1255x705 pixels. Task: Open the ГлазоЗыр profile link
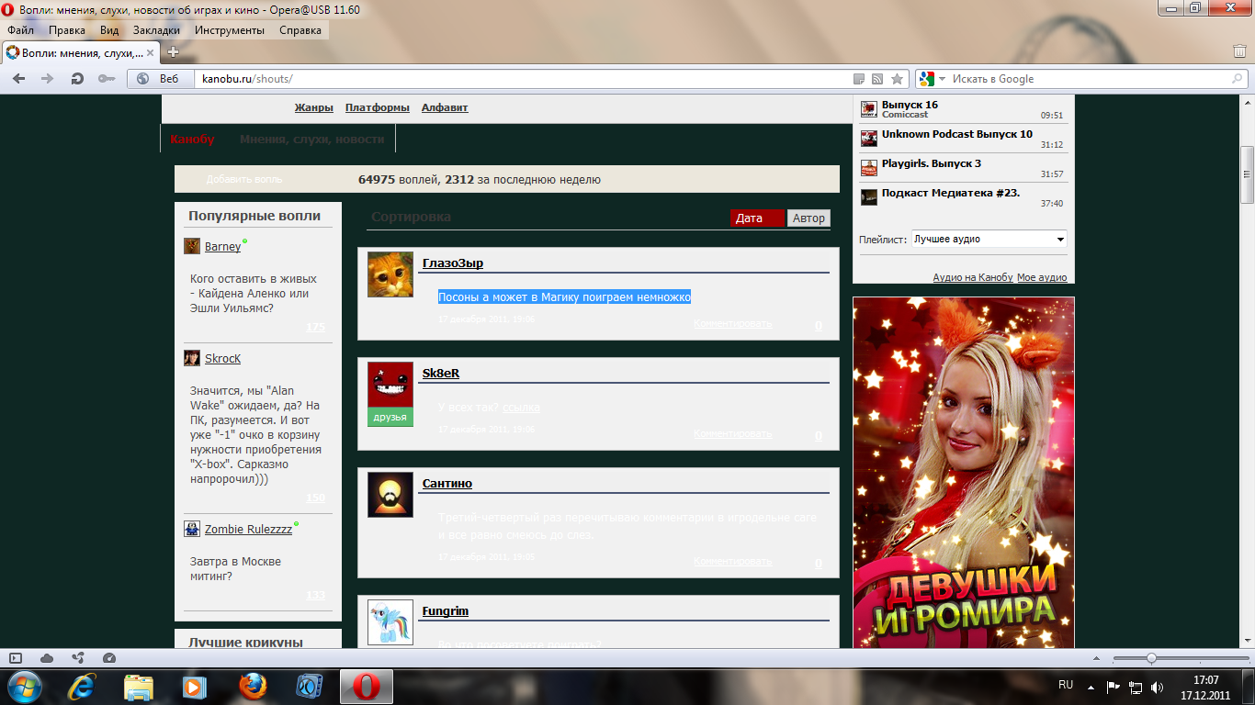point(453,263)
